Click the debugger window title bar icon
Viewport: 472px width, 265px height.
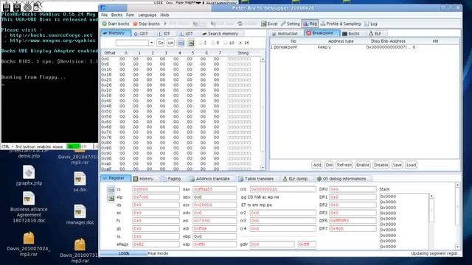coord(103,8)
